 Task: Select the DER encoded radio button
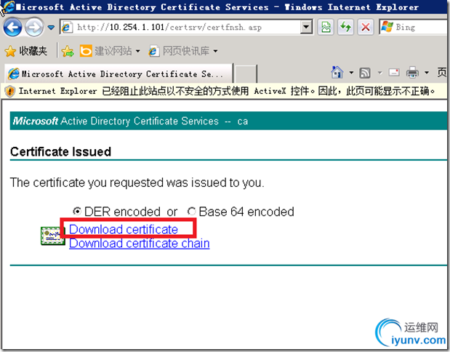click(77, 212)
